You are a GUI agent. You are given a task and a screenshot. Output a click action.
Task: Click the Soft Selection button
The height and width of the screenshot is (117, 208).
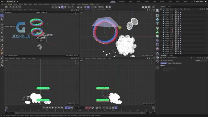pyautogui.click(x=177, y=63)
